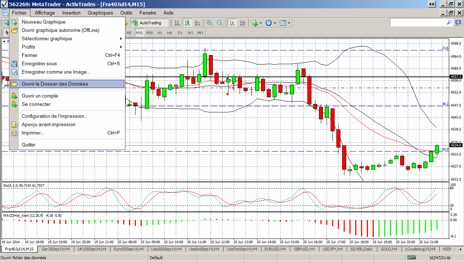The width and height of the screenshot is (464, 261).
Task: Switch to the USDJPY,H4 chart tab
Action: pos(332,249)
